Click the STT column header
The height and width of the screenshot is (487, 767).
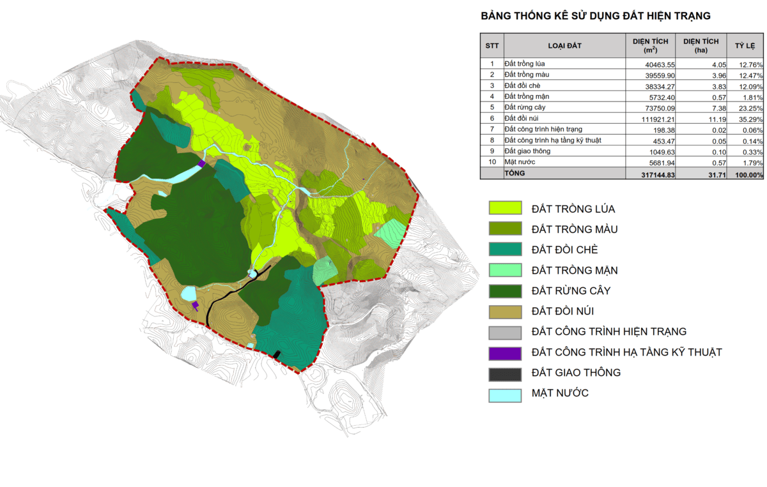(492, 45)
